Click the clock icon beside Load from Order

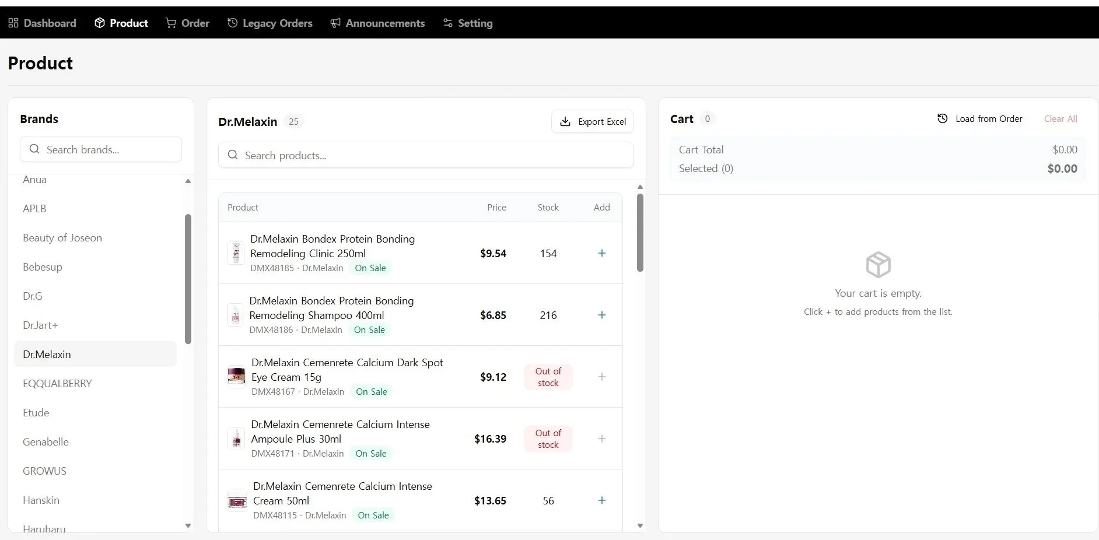pos(943,118)
